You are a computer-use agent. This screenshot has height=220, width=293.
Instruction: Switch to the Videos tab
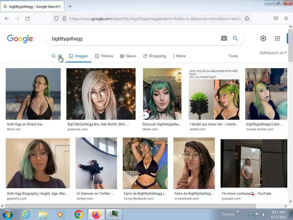pos(104,56)
